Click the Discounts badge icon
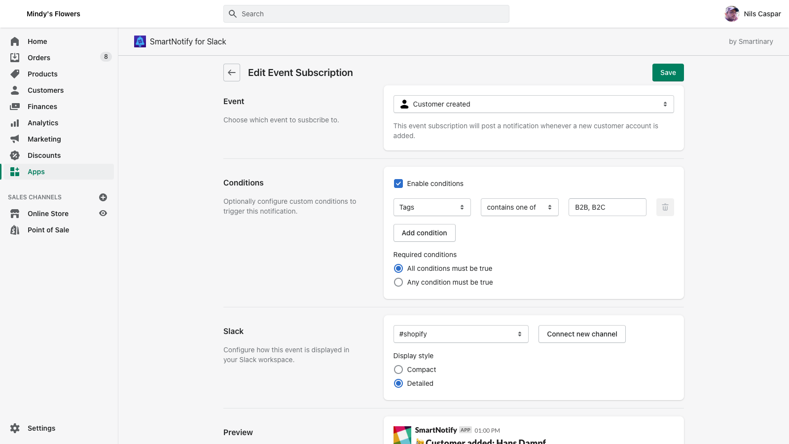The width and height of the screenshot is (789, 444). [x=15, y=155]
